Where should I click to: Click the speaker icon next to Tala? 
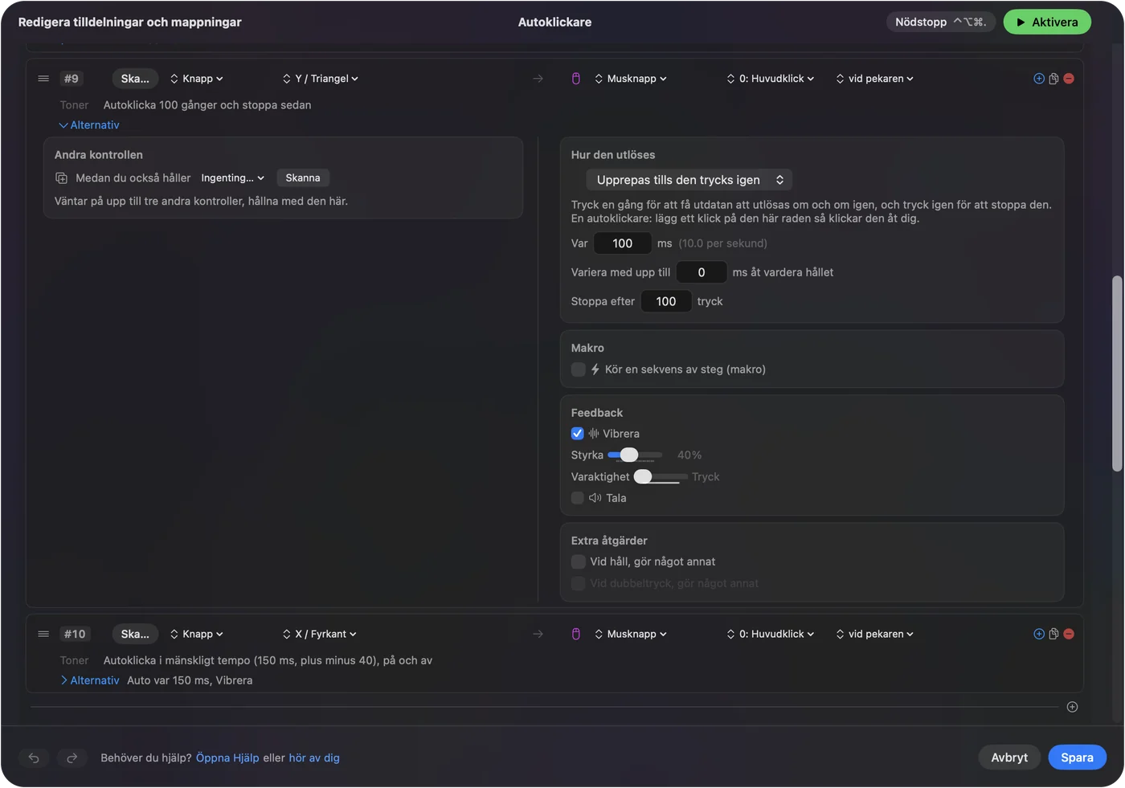click(595, 498)
